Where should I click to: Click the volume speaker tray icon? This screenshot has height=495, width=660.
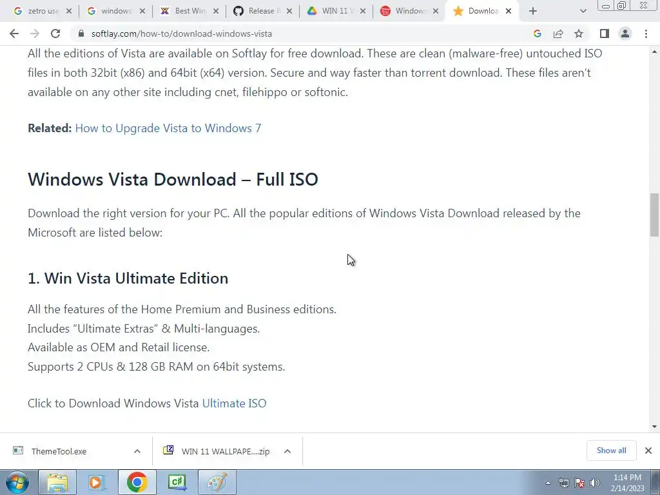click(x=595, y=483)
